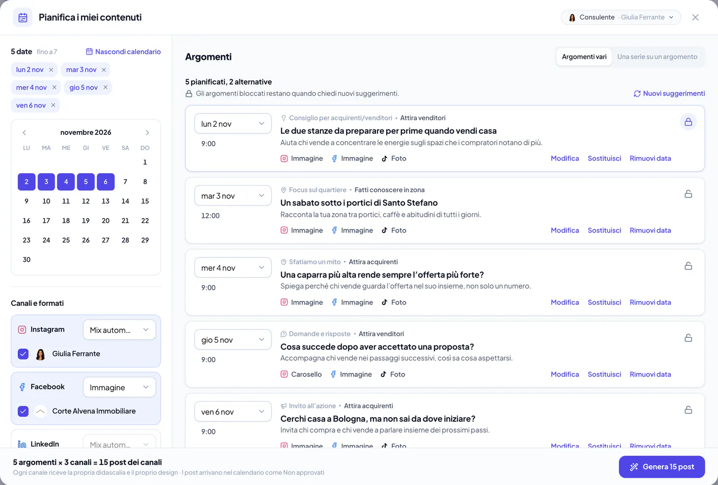
Task: Click Facebook Immagine icon on caparra topic
Action: click(334, 303)
